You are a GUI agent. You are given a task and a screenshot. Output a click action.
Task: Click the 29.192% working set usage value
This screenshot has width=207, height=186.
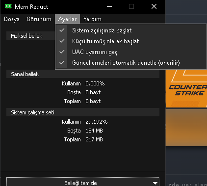click(97, 122)
